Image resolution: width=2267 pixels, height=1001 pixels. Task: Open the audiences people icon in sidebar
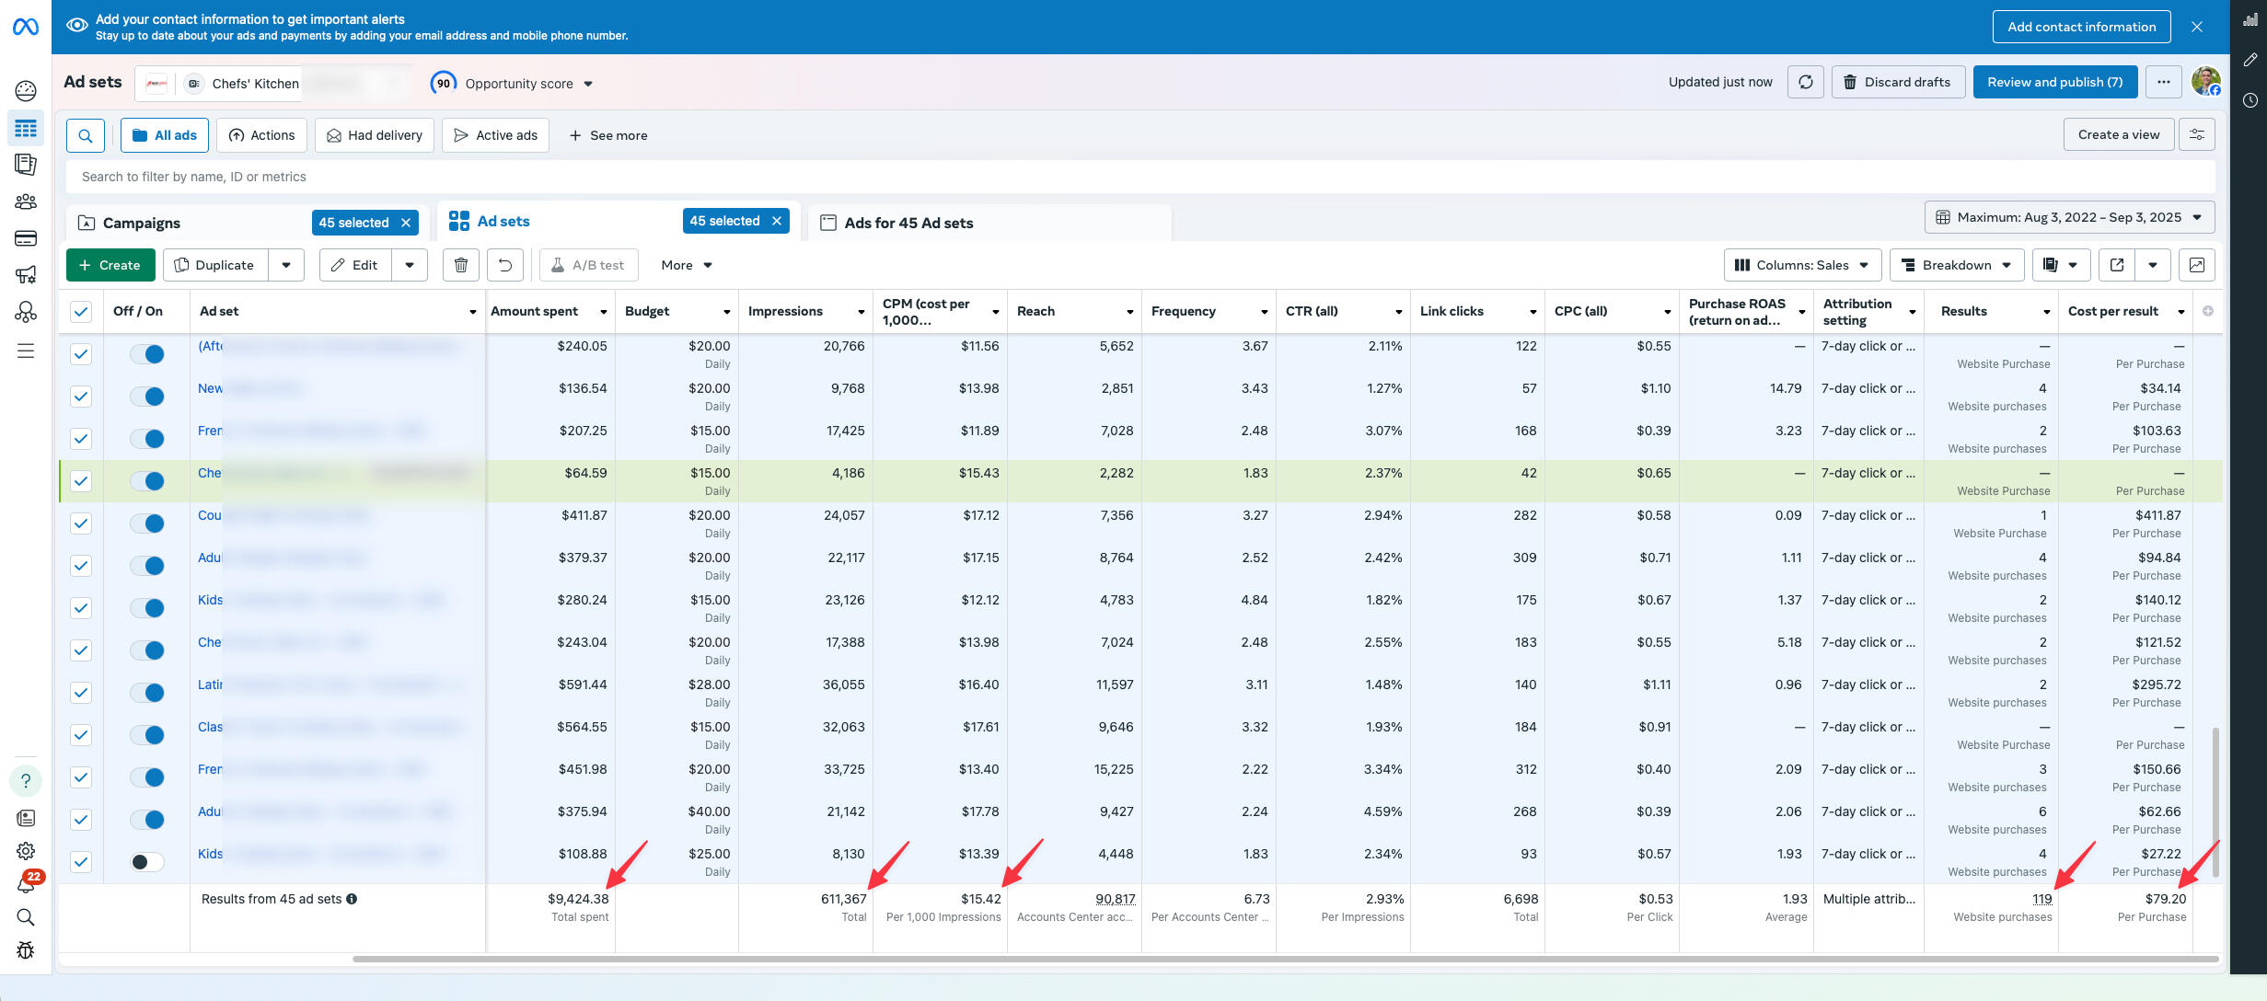[x=26, y=201]
